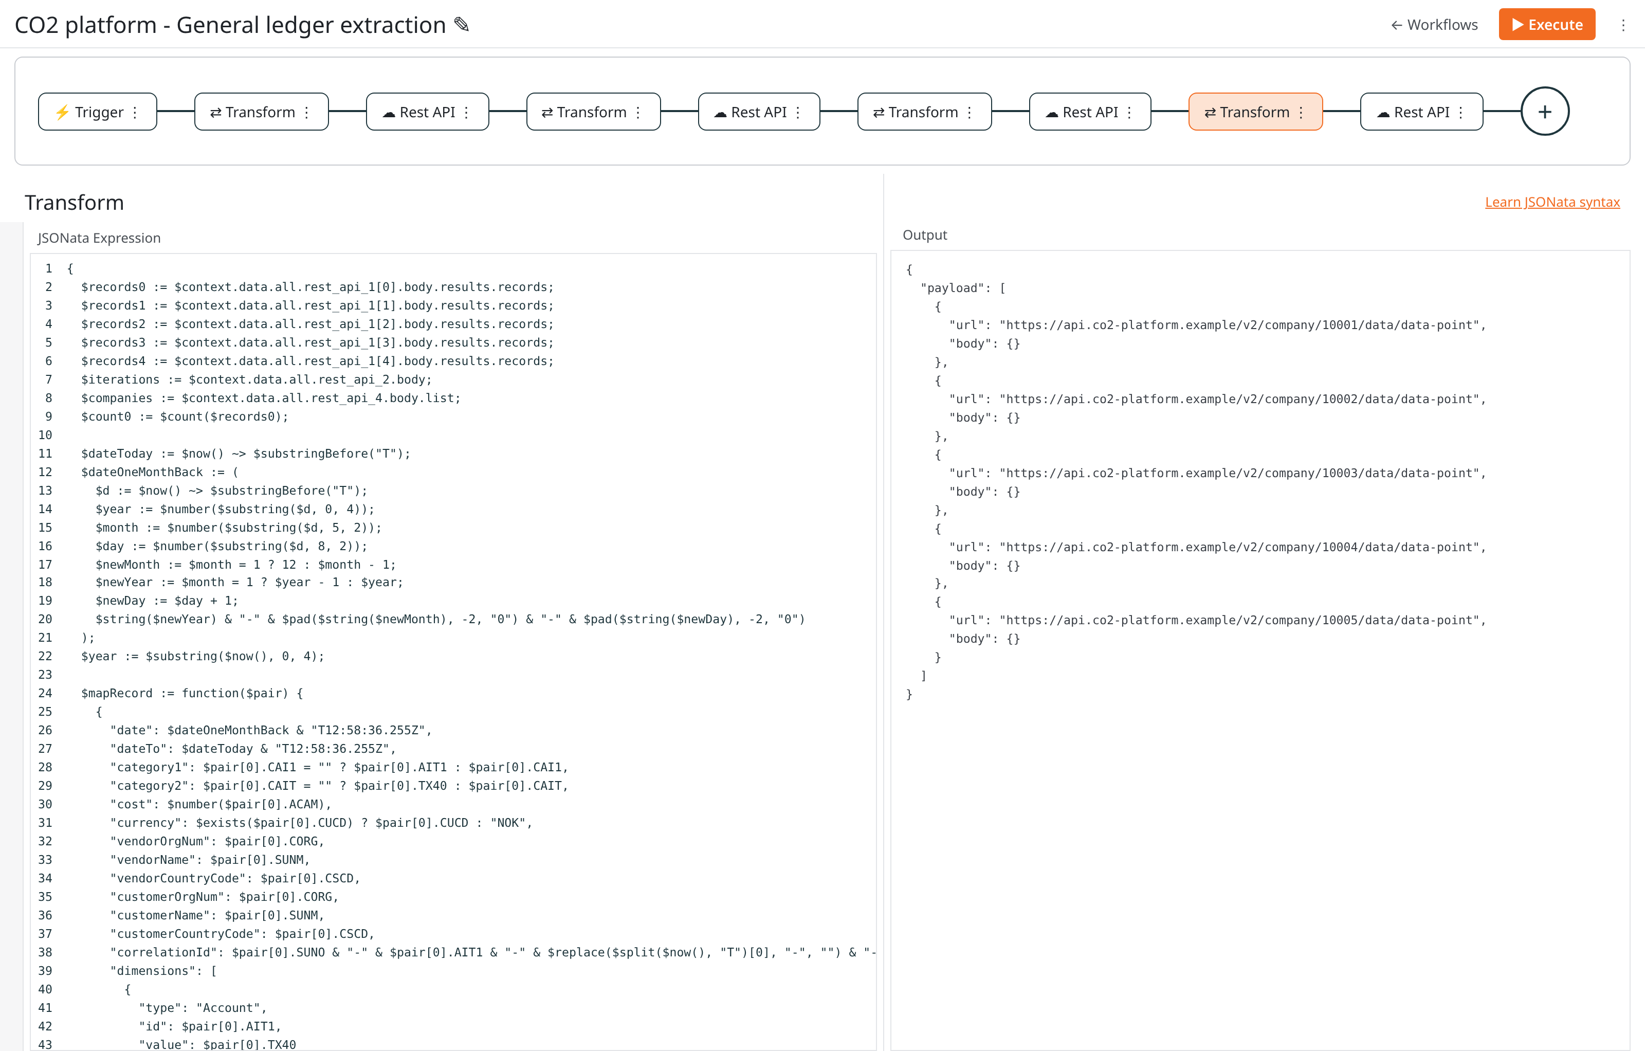Open the first Transform node's three-dot menu
This screenshot has height=1051, width=1645.
307,112
